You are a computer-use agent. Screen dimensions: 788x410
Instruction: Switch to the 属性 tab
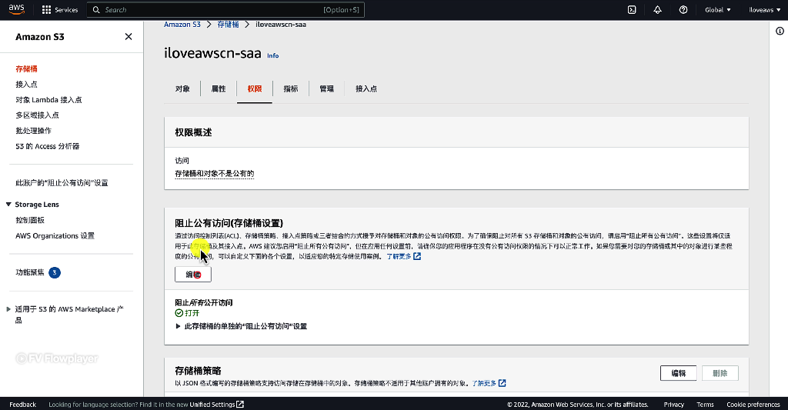(x=218, y=88)
